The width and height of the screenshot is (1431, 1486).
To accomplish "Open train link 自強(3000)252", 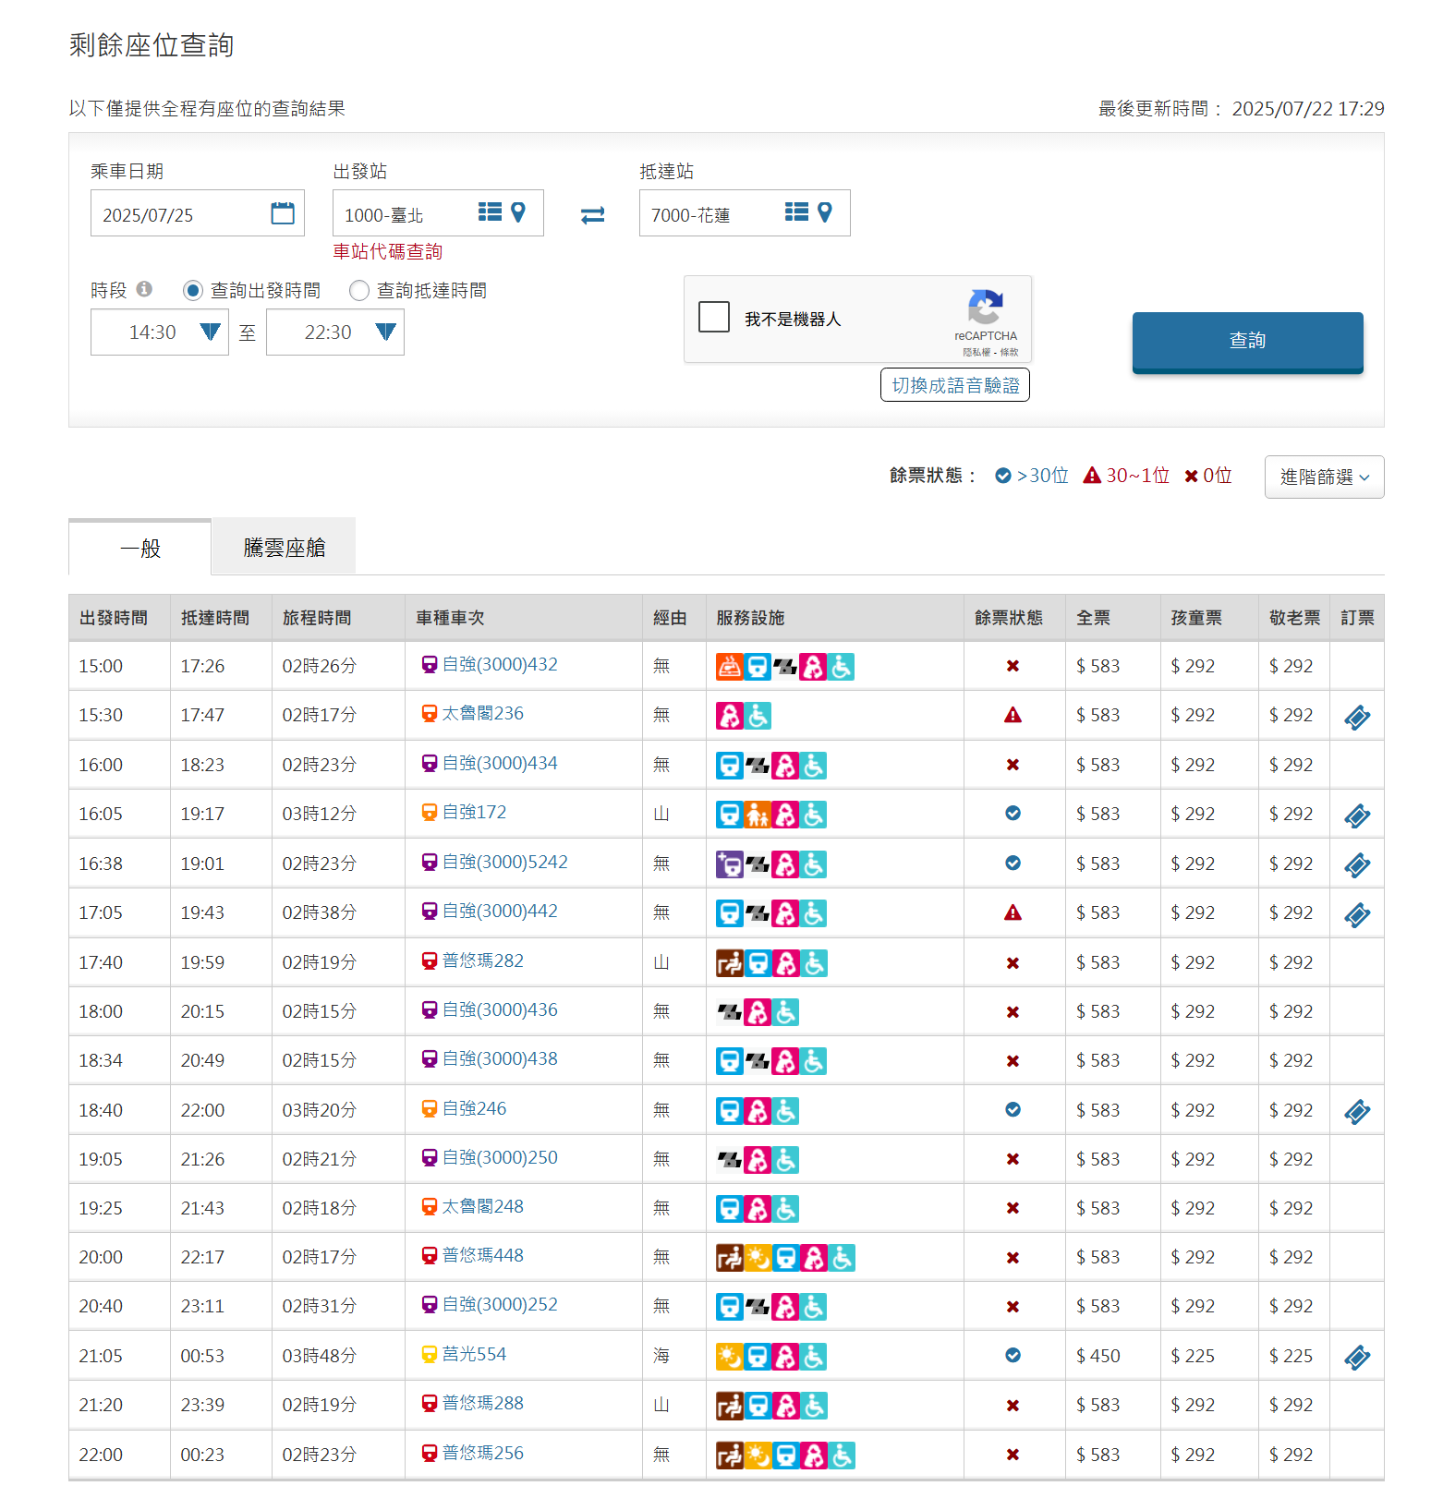I will 500,1304.
